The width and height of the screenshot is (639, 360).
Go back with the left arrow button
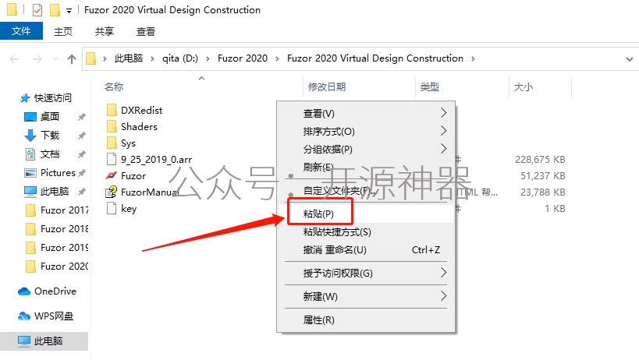tap(14, 59)
